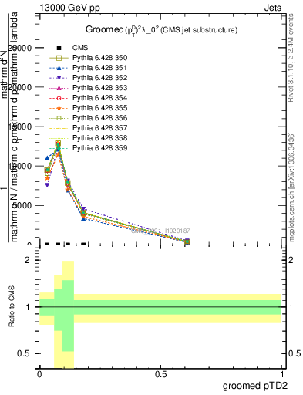Click the Pythia 6.428 357 yellow dashed marker
This screenshot has width=303, height=395.
point(59,128)
